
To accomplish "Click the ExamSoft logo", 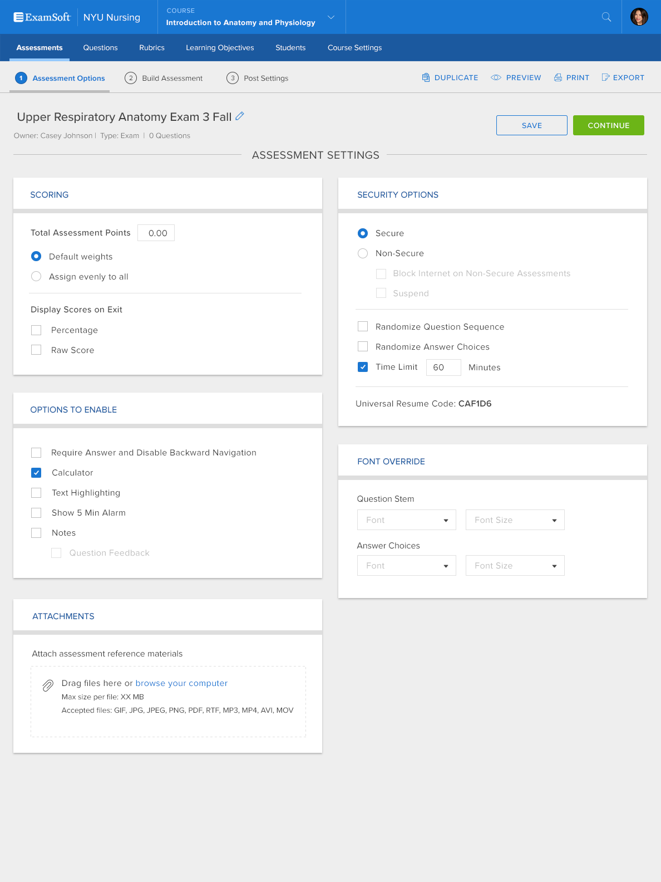I will pos(42,17).
